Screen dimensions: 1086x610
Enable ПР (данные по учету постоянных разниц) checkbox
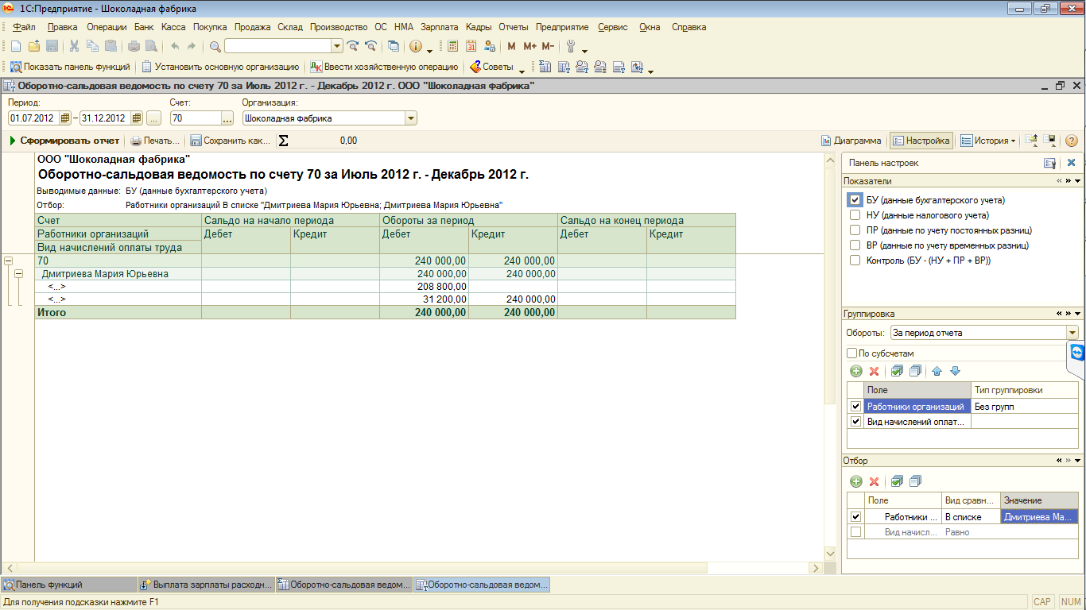point(855,230)
